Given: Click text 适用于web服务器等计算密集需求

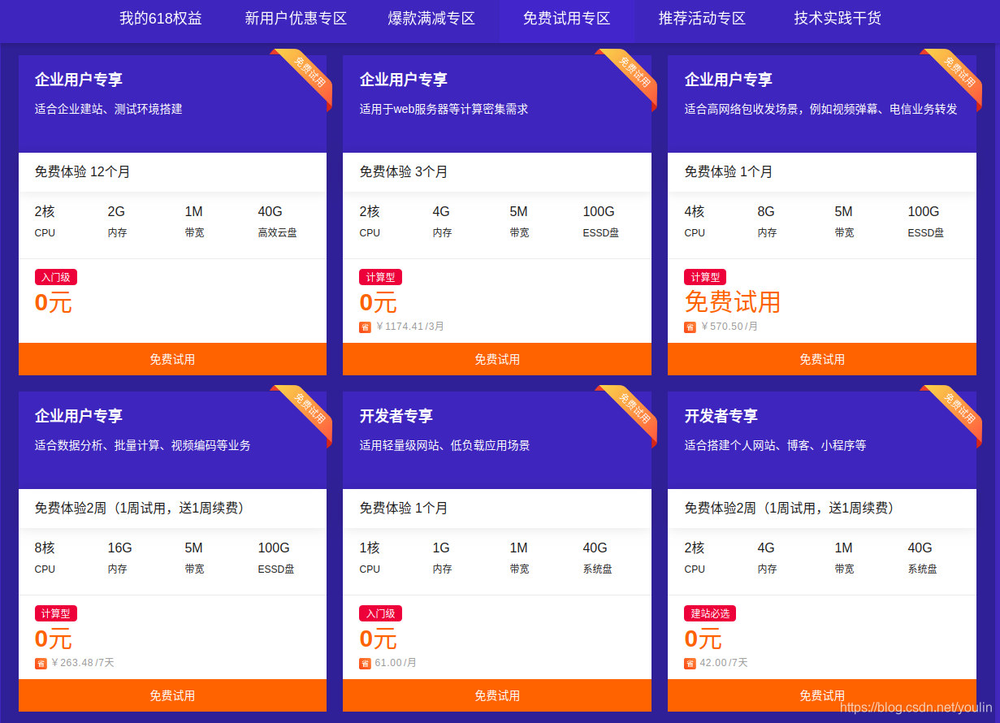Looking at the screenshot, I should (444, 109).
